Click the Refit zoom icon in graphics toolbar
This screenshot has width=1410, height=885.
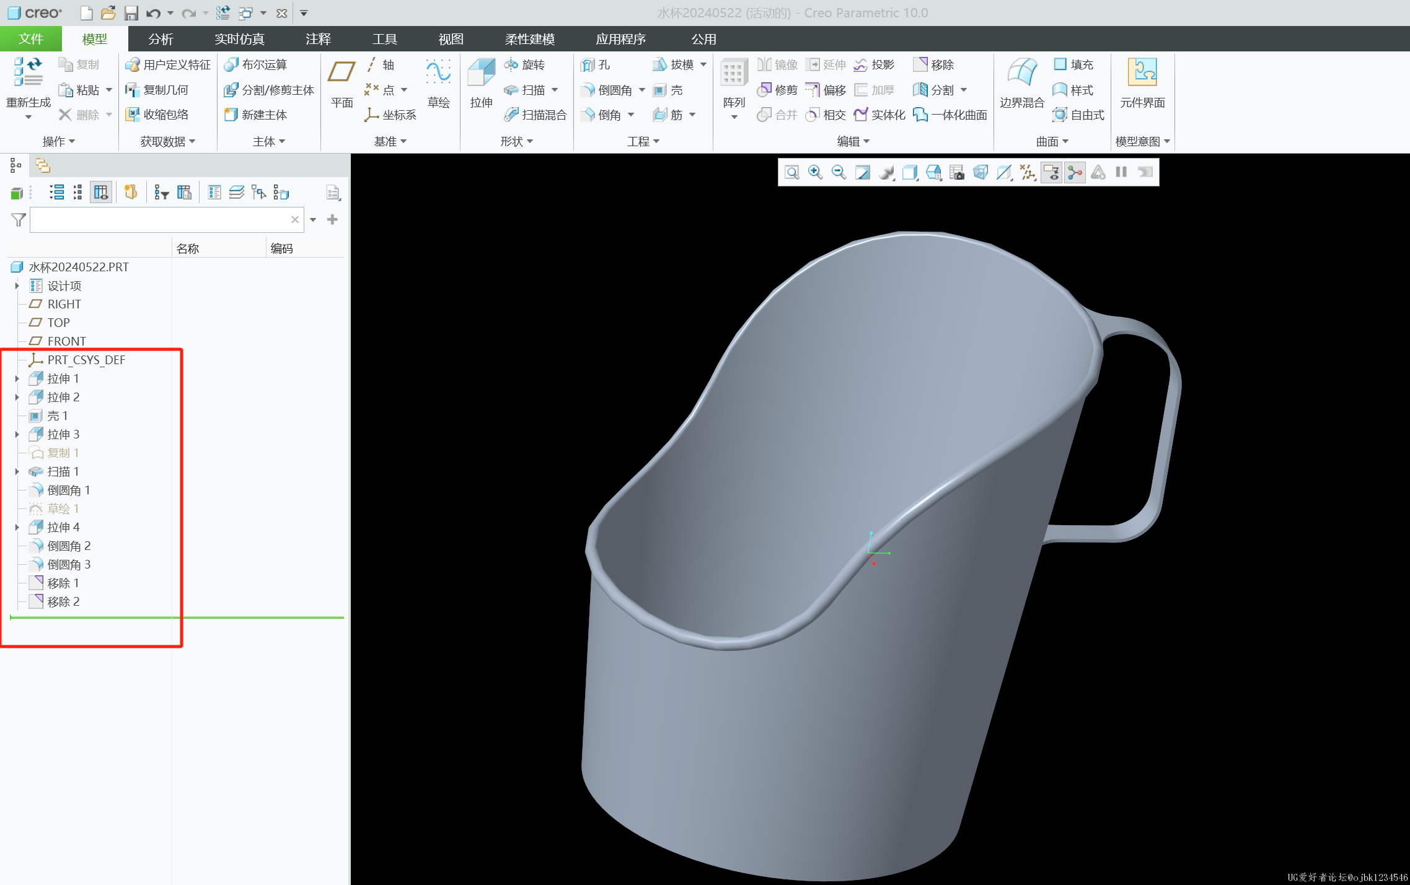(x=791, y=172)
